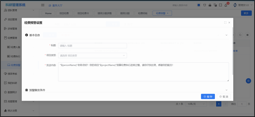Open the 管理员122 user menu
The image size is (255, 117).
243,5
